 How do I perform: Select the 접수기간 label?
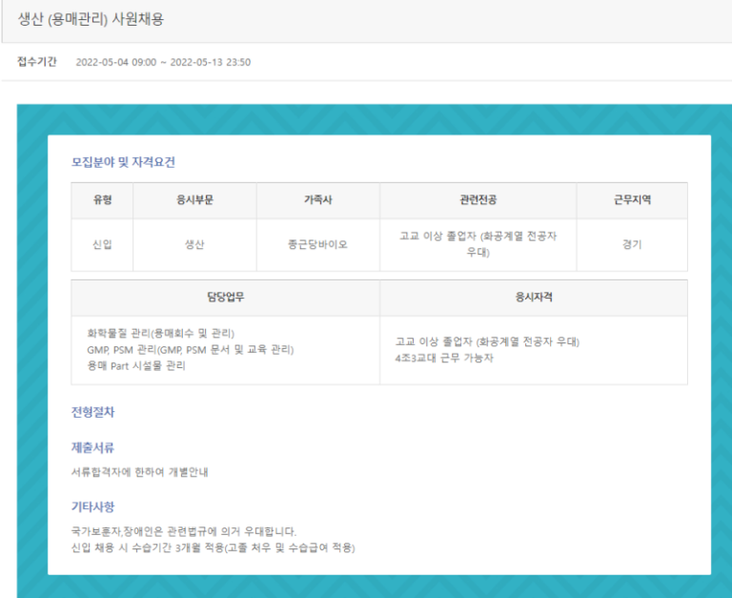pos(37,62)
